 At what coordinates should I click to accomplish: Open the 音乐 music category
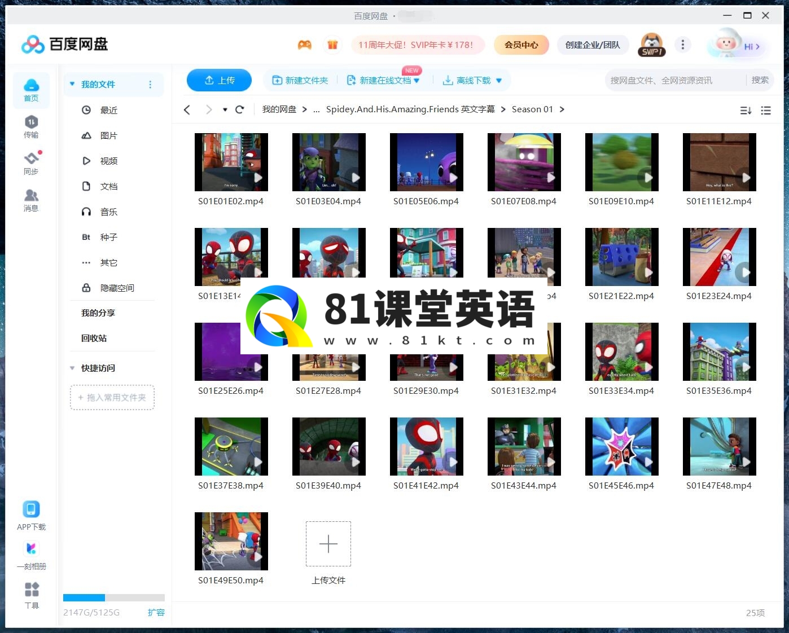coord(109,212)
